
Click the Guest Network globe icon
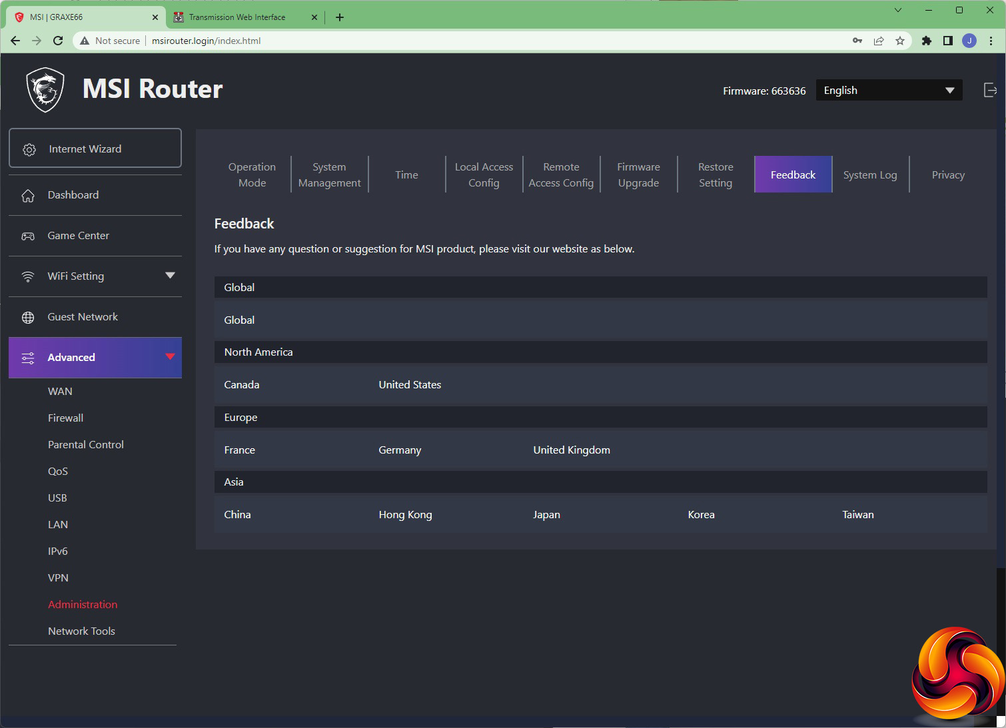[x=28, y=318]
